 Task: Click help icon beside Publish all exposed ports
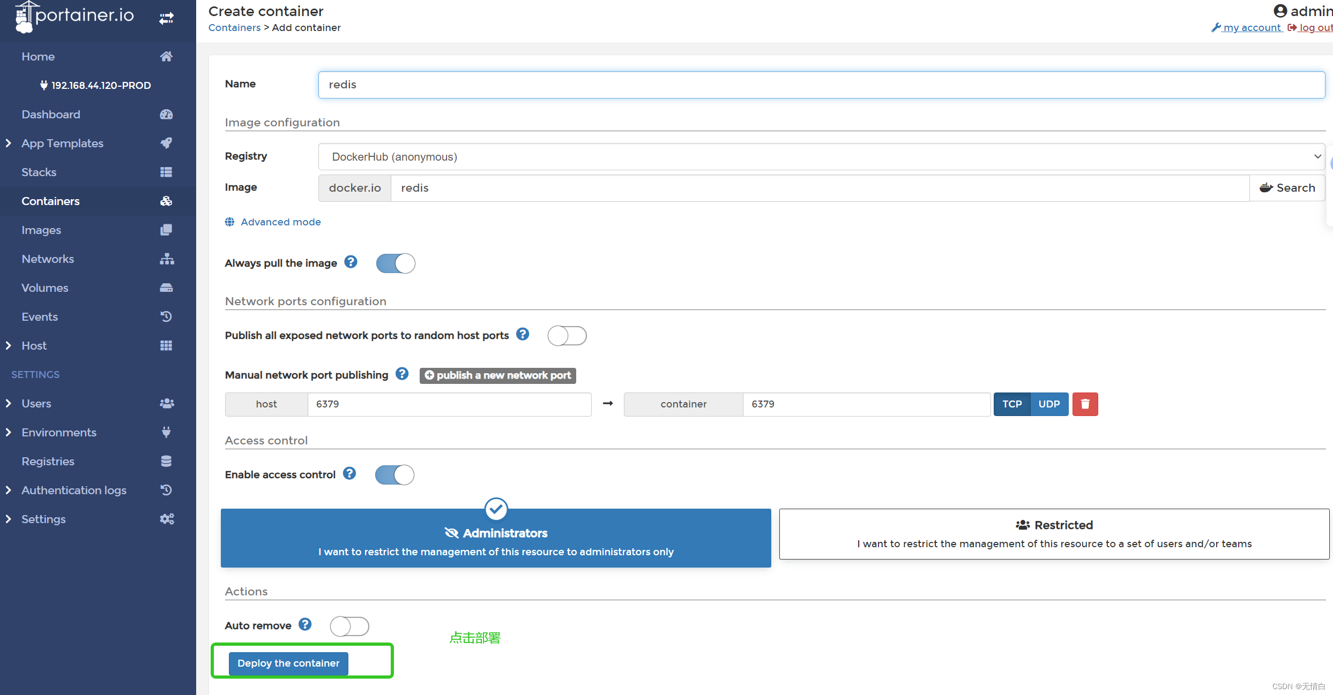[523, 334]
